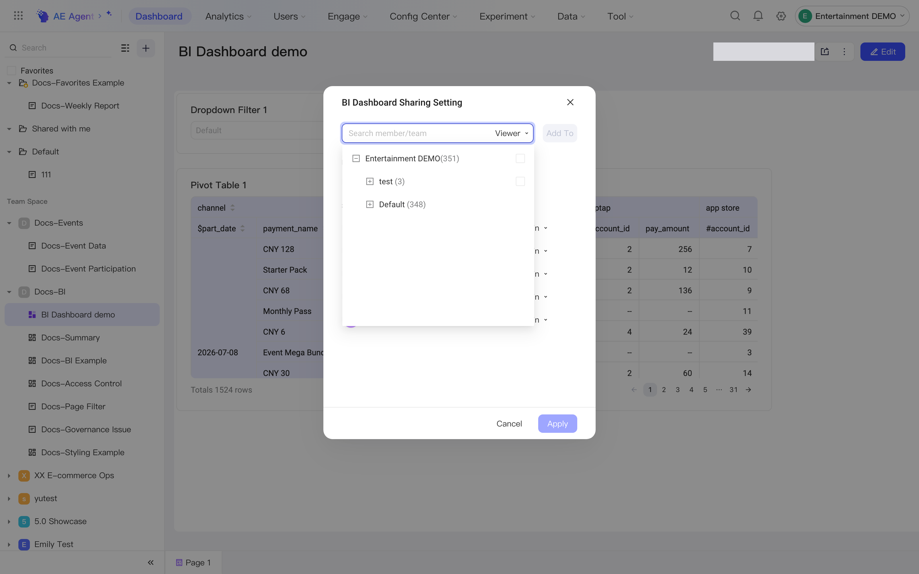The height and width of the screenshot is (574, 919).
Task: Open the settings gear icon
Action: pyautogui.click(x=781, y=16)
